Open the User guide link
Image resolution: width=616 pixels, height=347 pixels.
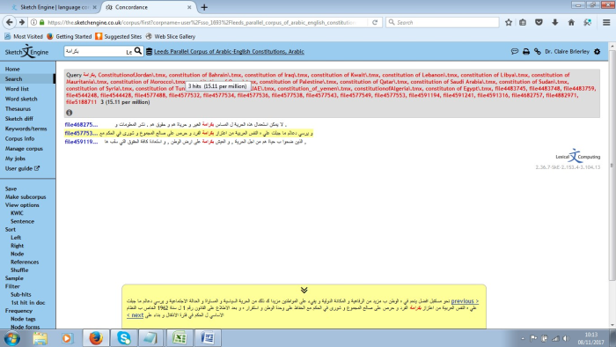click(x=22, y=168)
